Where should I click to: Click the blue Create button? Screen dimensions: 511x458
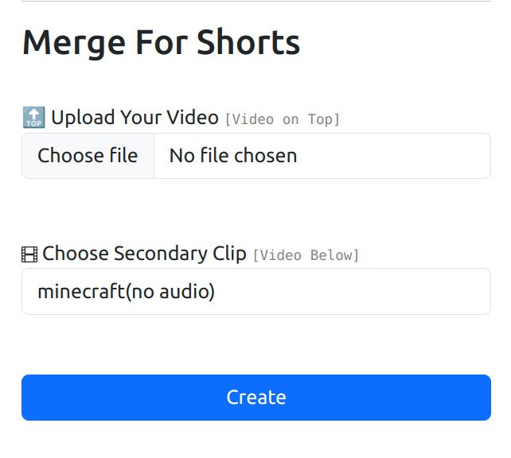click(x=256, y=398)
